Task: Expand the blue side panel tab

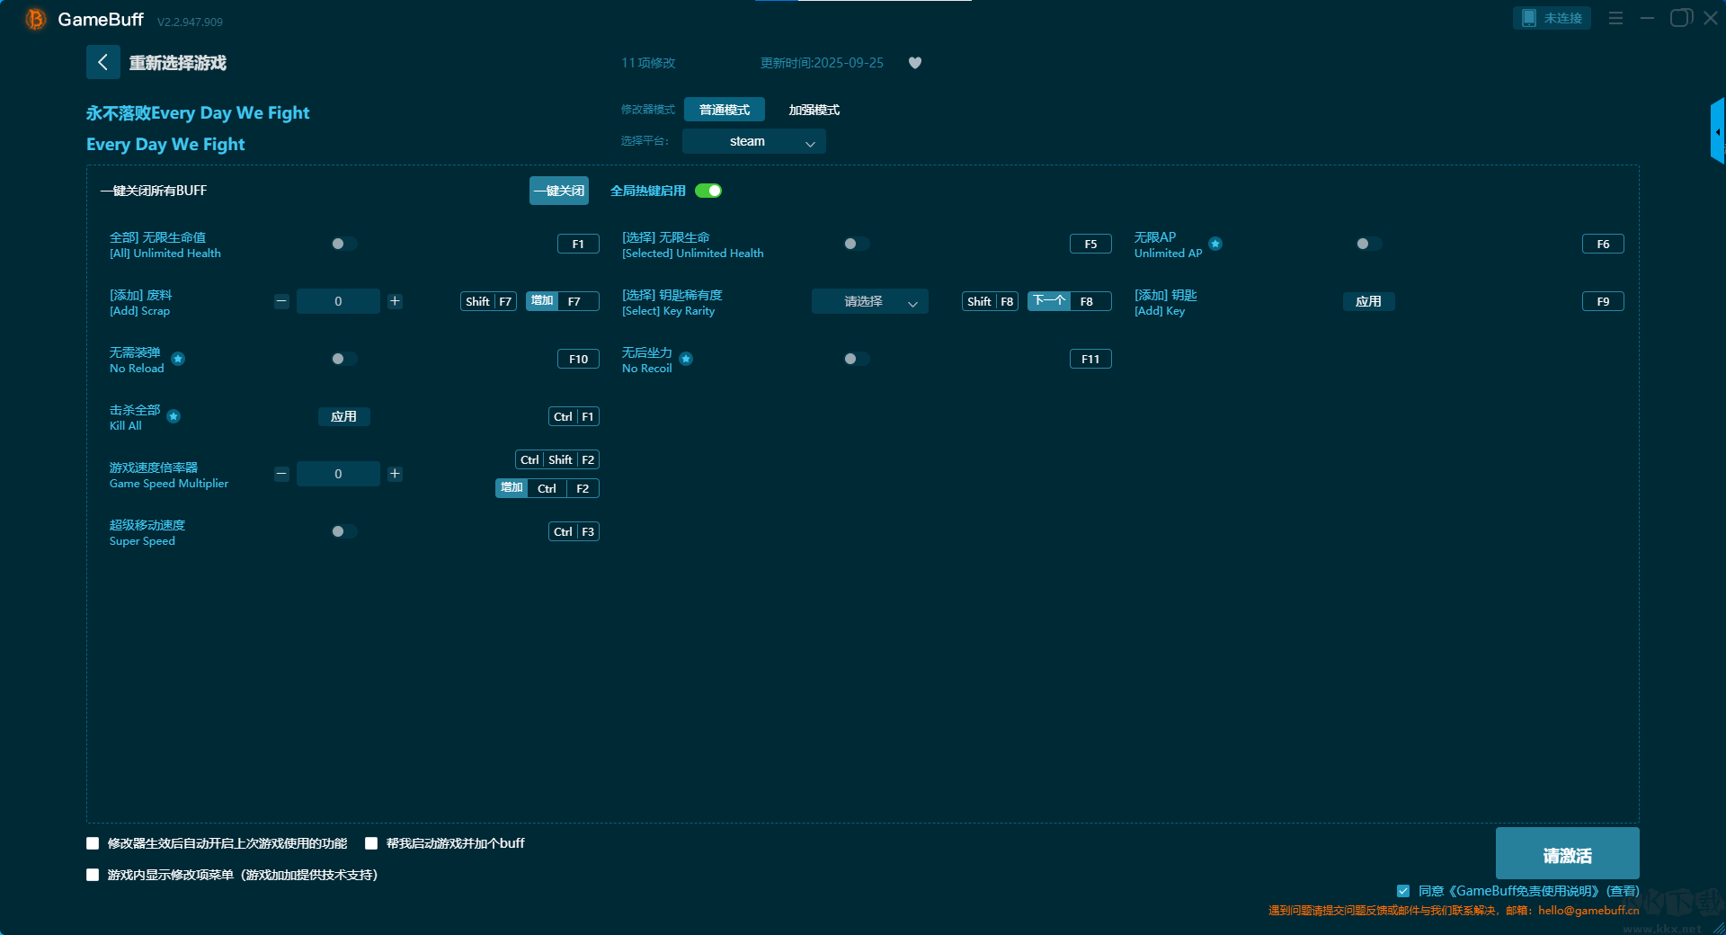Action: click(1718, 131)
